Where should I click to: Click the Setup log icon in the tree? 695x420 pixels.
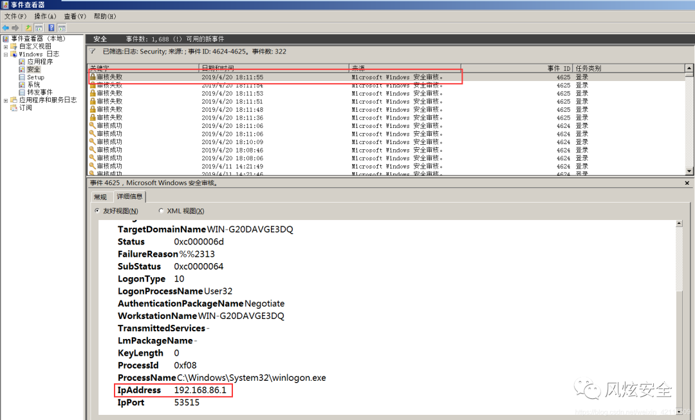pyautogui.click(x=22, y=77)
